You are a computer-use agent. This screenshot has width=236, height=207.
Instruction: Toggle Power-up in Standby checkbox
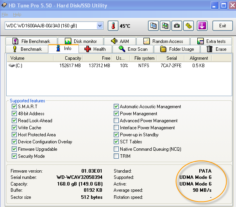pos(116,134)
